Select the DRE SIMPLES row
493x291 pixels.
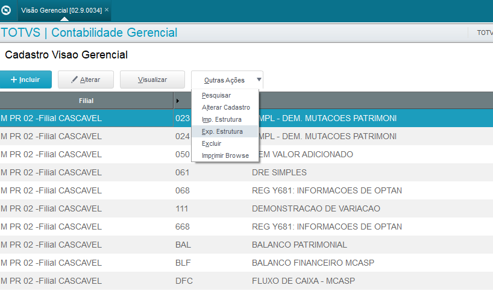(x=246, y=172)
